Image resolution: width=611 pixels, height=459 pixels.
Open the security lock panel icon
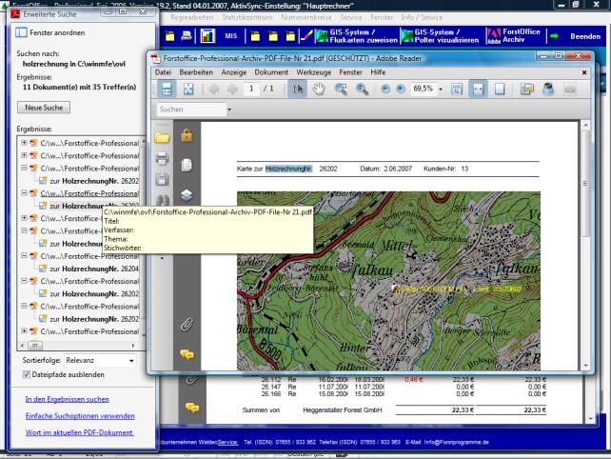187,136
